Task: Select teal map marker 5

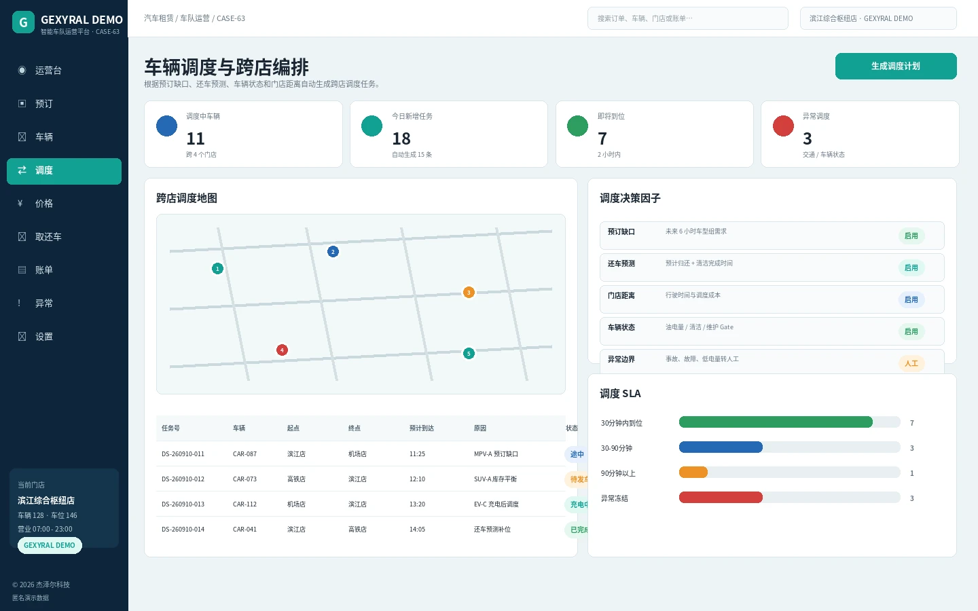Action: [469, 354]
